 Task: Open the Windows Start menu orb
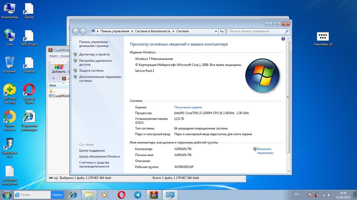click(x=6, y=195)
